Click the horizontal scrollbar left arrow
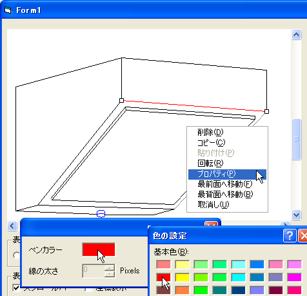The height and width of the screenshot is (296, 307). tap(12, 226)
